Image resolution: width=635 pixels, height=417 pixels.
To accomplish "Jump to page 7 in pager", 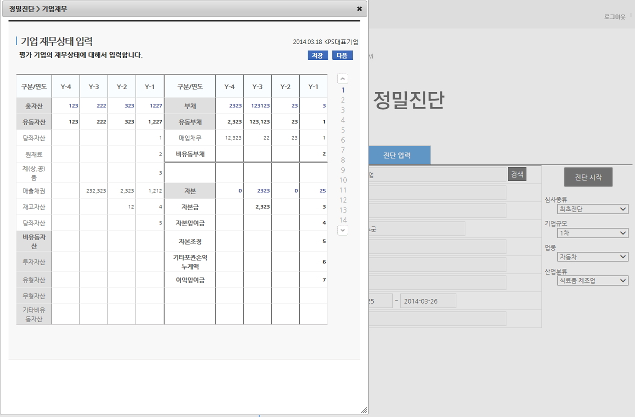I will pyautogui.click(x=343, y=150).
